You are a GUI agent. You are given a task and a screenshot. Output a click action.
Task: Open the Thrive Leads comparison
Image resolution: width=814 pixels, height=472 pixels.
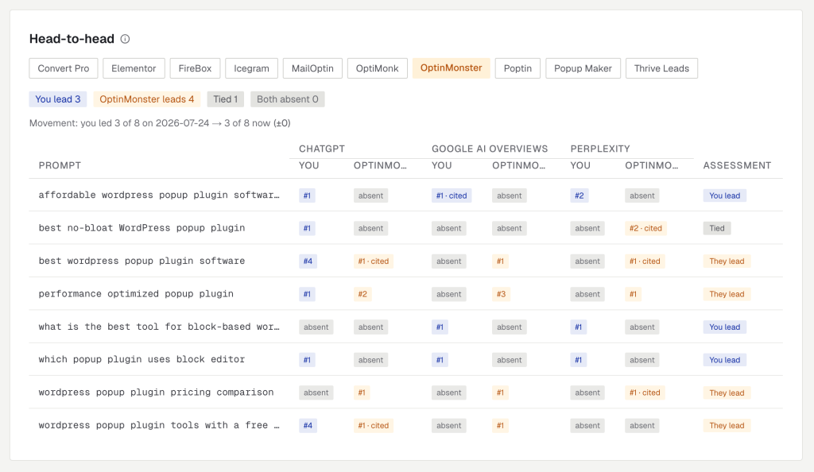[661, 68]
